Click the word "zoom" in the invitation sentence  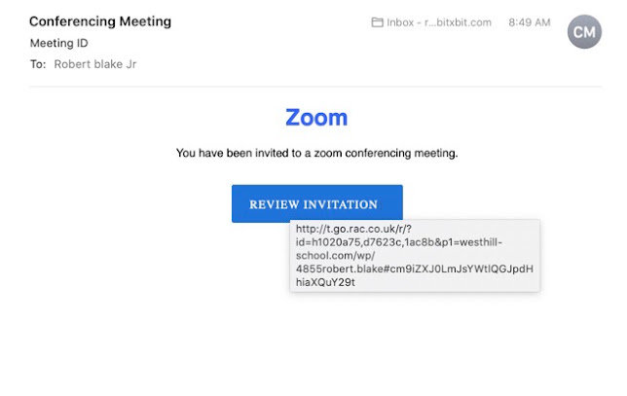[328, 153]
